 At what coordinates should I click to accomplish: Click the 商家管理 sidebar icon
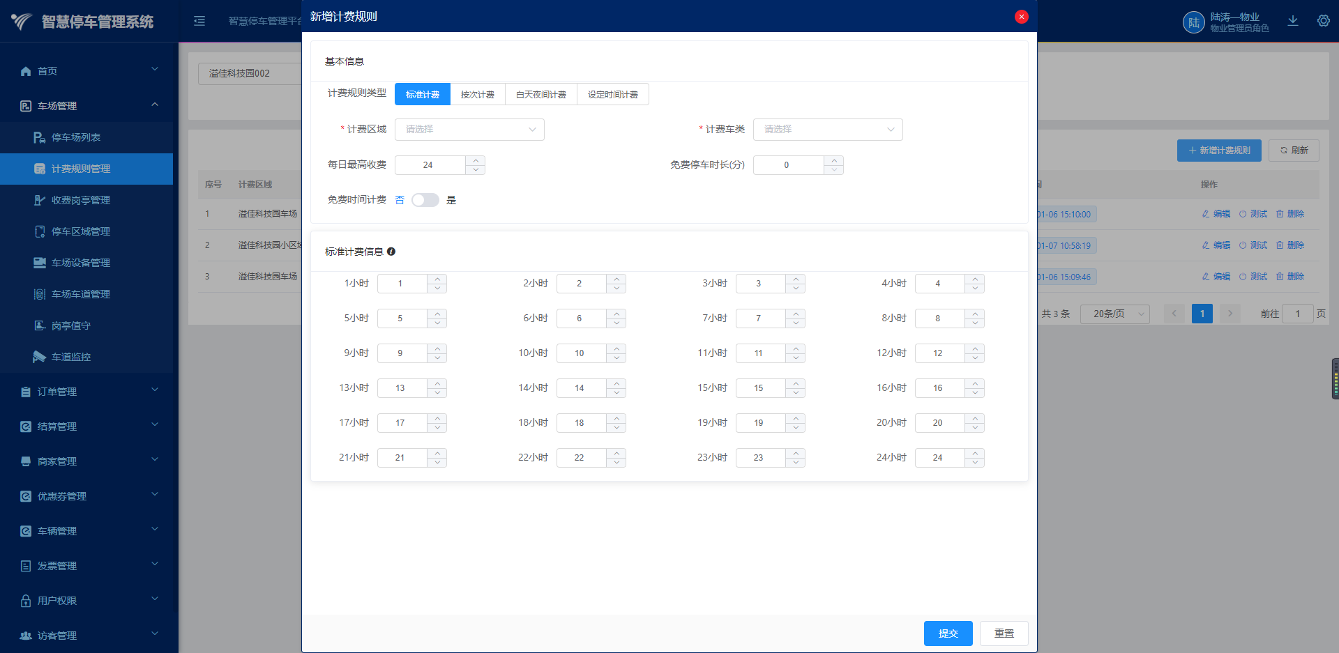pyautogui.click(x=26, y=461)
